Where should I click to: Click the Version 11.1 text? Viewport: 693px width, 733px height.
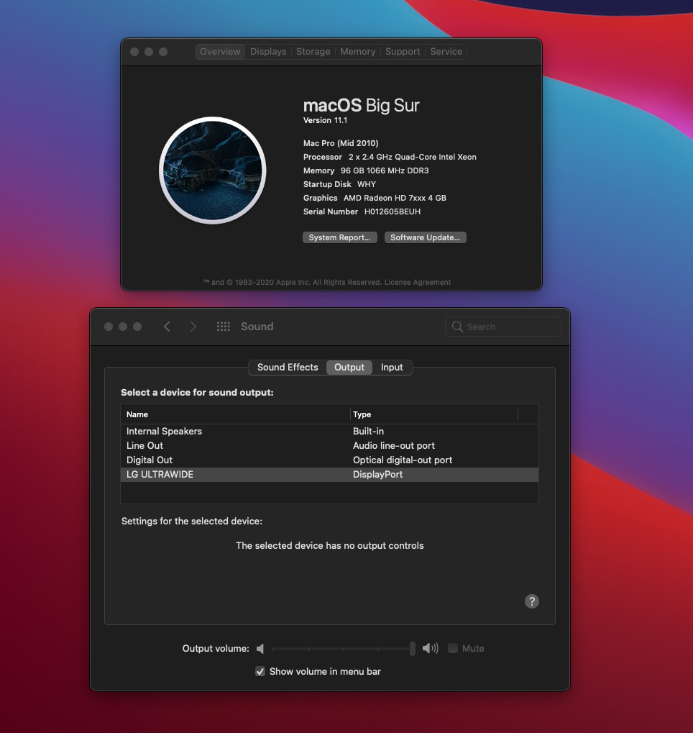(325, 121)
